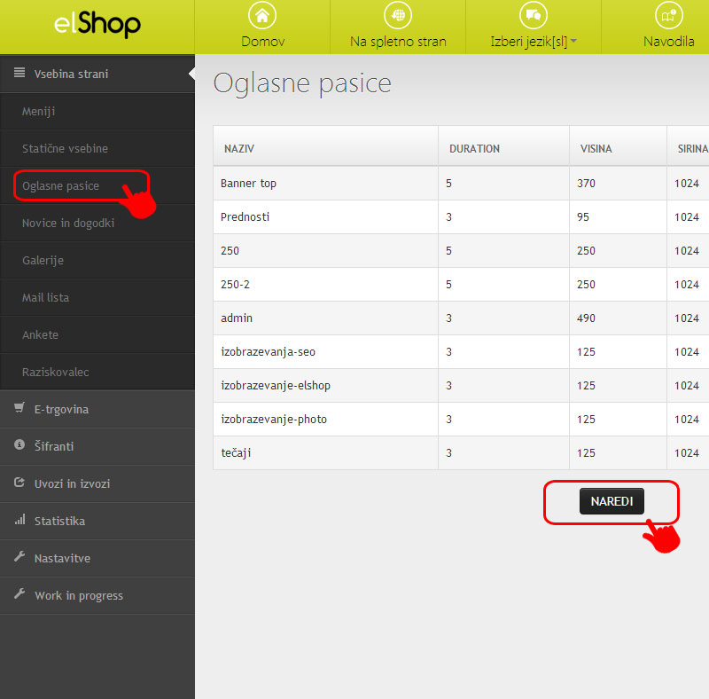Click the globe icon above Na spletno stran
This screenshot has height=699, width=709.
coord(398,15)
